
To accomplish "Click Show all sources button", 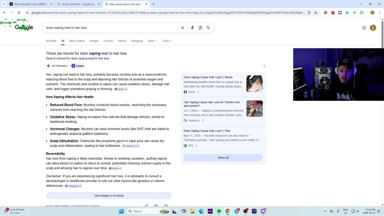I will 223,157.
